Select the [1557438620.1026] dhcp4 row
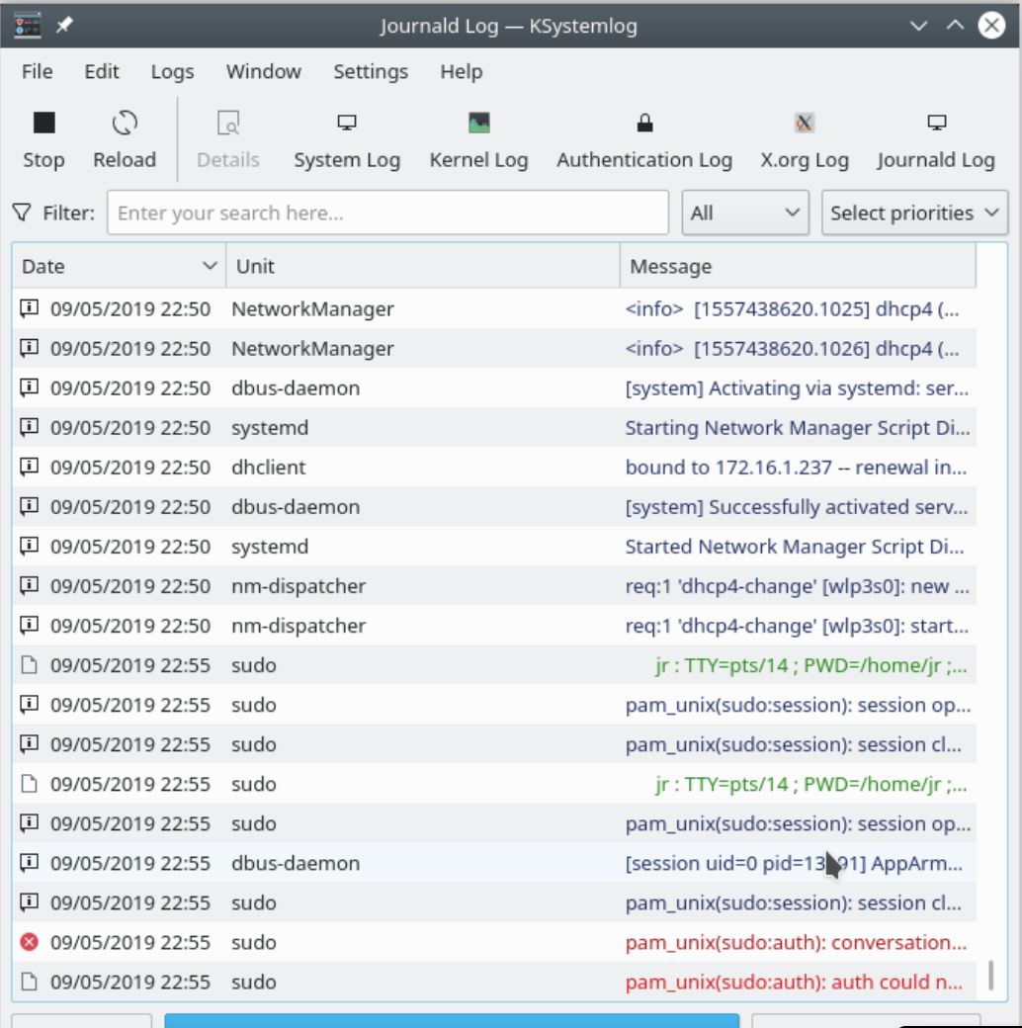This screenshot has width=1022, height=1028. (494, 348)
